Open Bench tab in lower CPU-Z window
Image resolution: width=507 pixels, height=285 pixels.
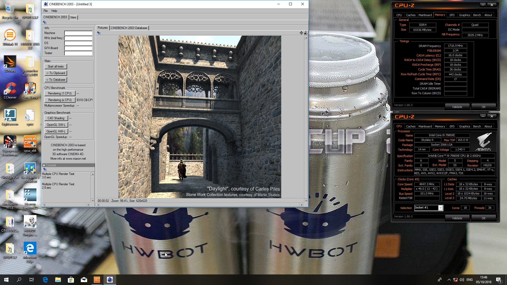pos(477,126)
